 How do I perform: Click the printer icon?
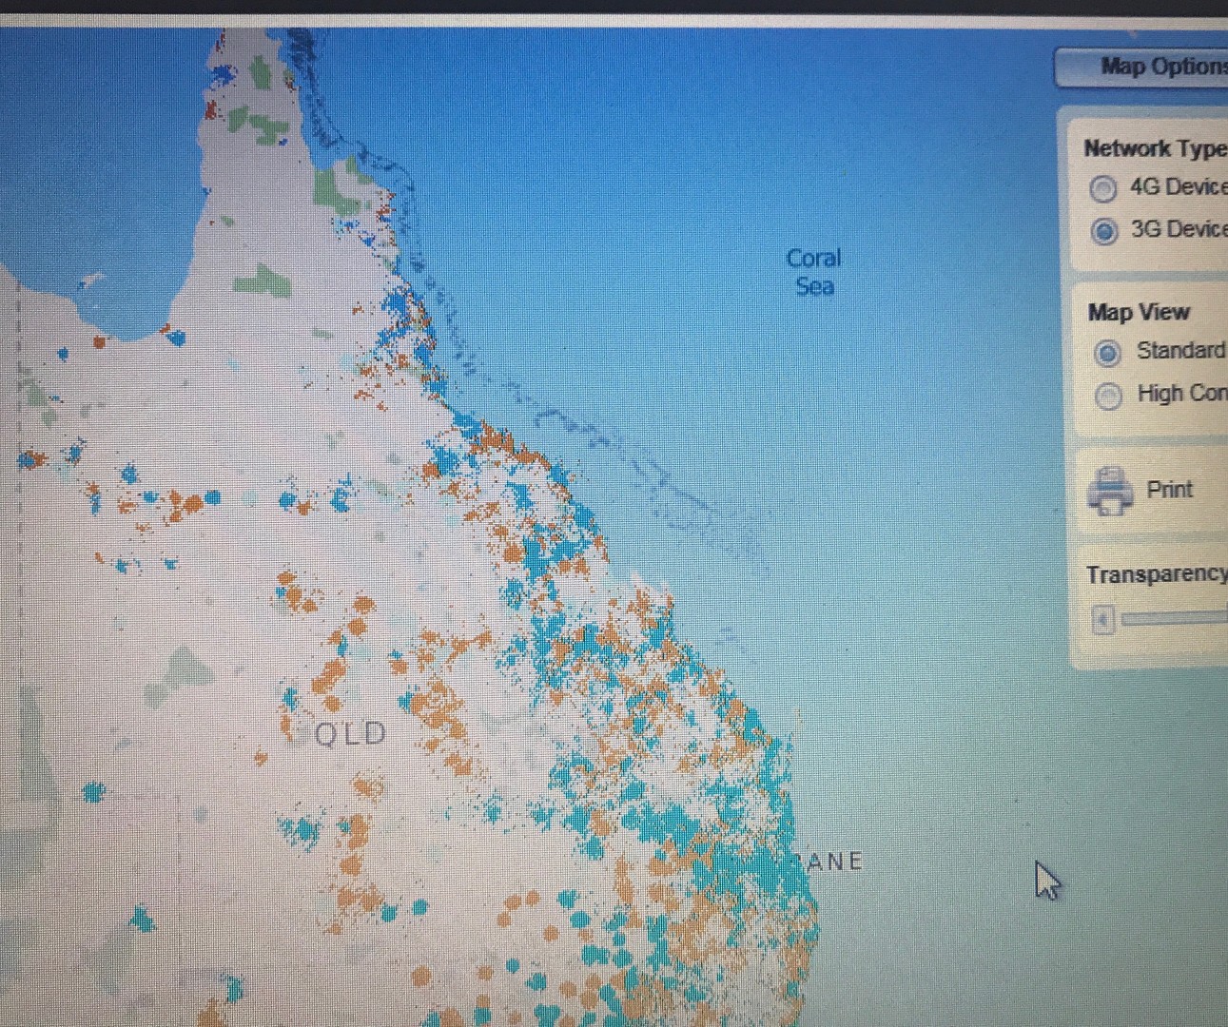(1109, 491)
